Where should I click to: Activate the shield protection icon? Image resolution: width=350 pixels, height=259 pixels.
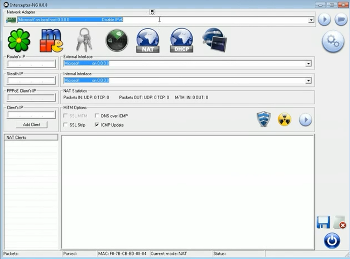263,119
